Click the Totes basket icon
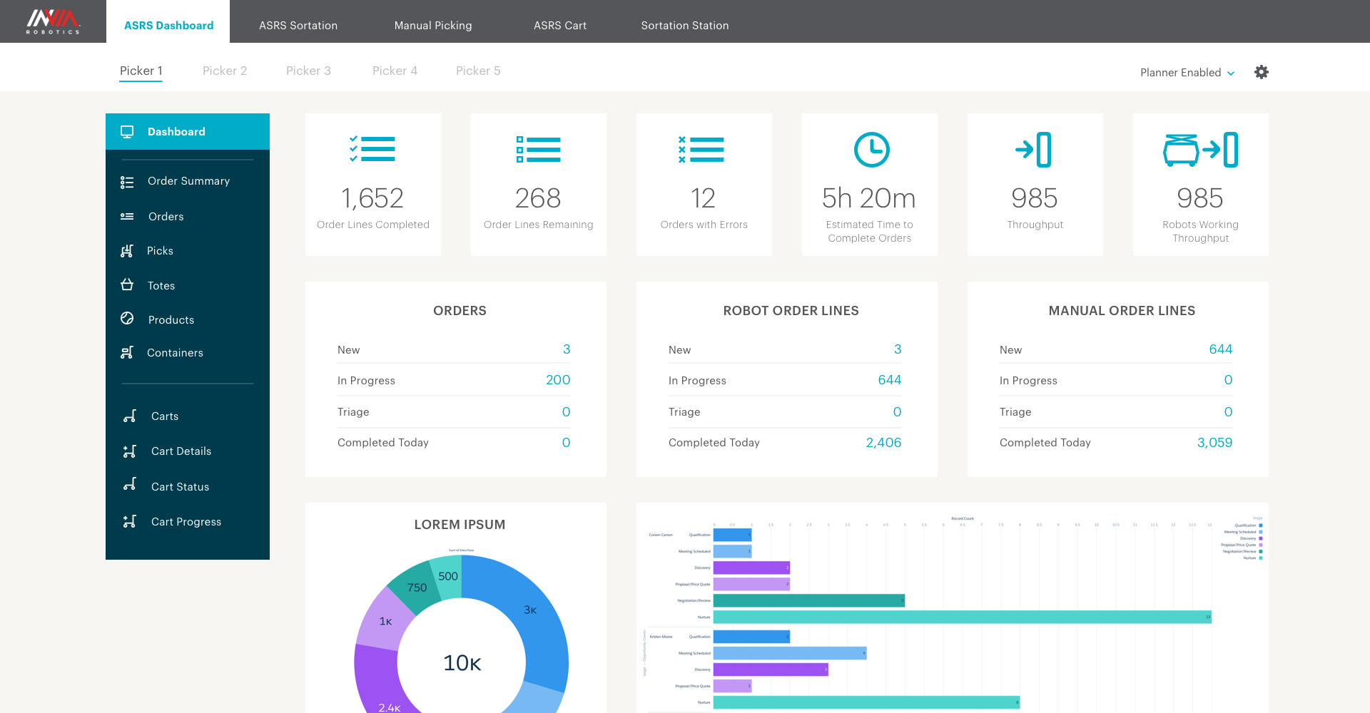 (x=127, y=284)
